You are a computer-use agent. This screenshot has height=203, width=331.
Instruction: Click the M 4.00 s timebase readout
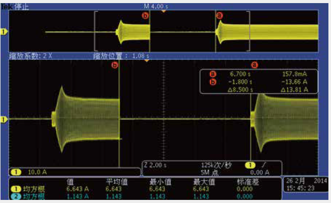156,6
